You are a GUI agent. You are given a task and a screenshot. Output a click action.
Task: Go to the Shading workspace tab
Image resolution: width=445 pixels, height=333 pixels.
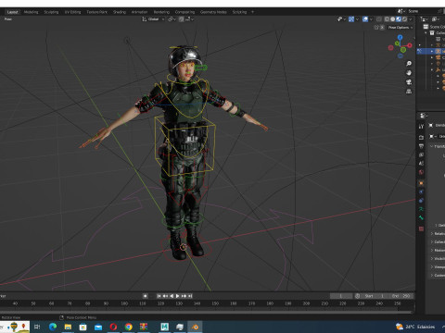click(x=120, y=12)
